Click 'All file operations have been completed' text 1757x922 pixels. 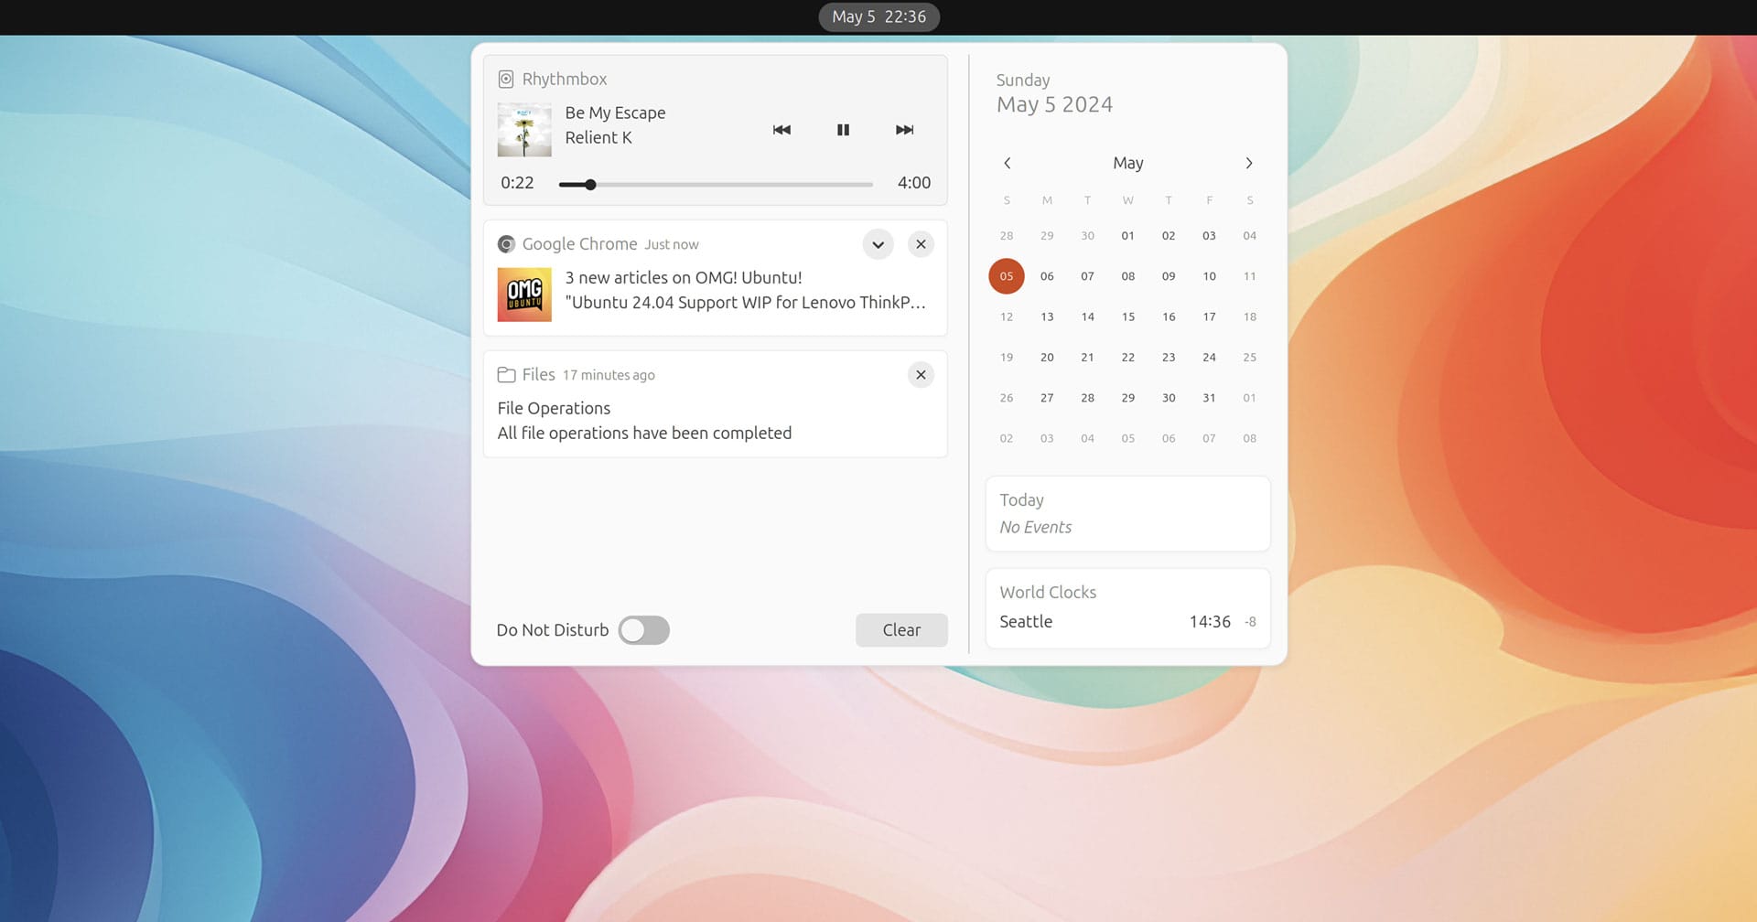click(x=644, y=434)
